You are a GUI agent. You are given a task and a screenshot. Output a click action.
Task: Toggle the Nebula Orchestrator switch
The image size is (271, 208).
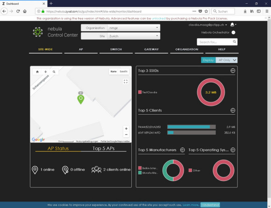(233, 33)
